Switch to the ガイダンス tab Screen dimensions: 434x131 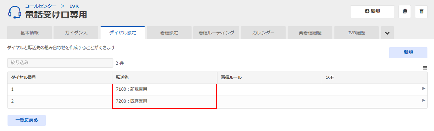[76, 33]
